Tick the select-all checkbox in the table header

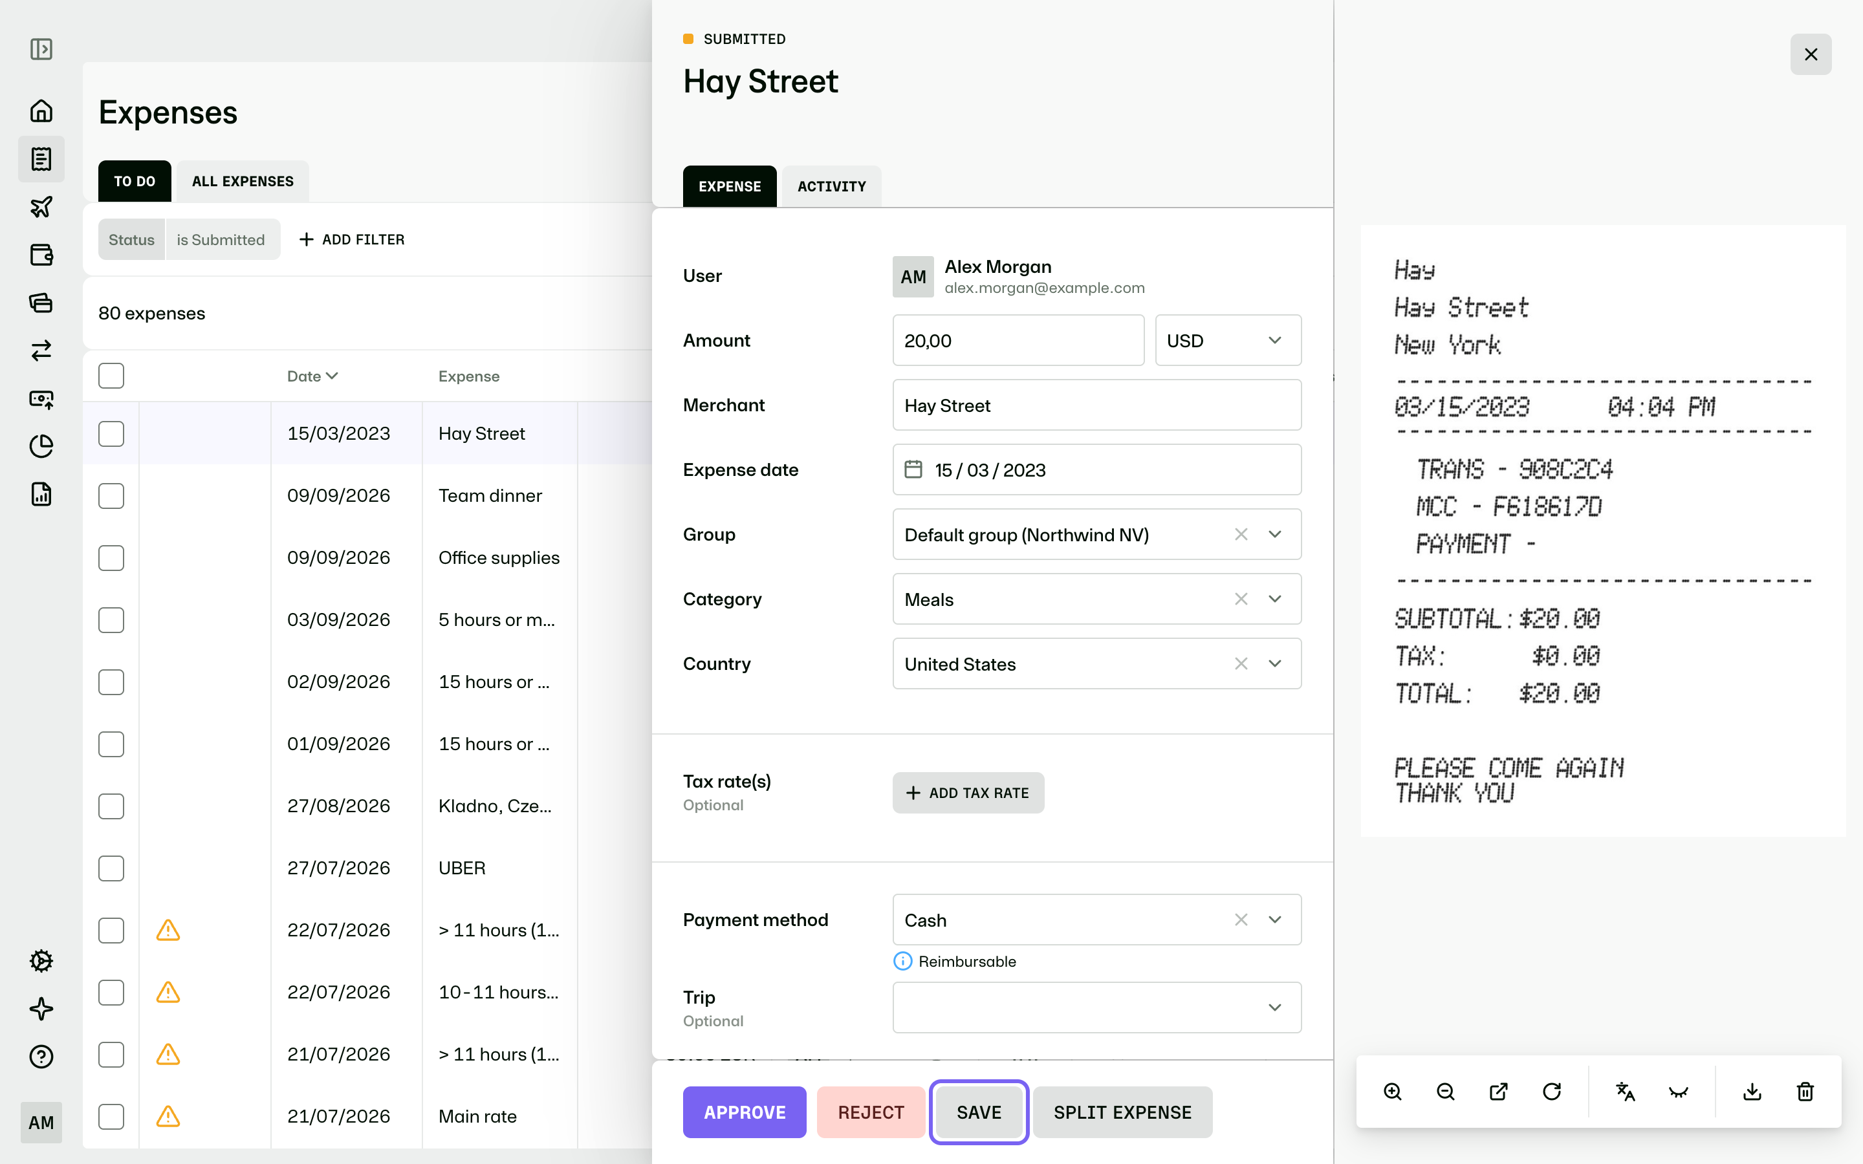pos(111,376)
